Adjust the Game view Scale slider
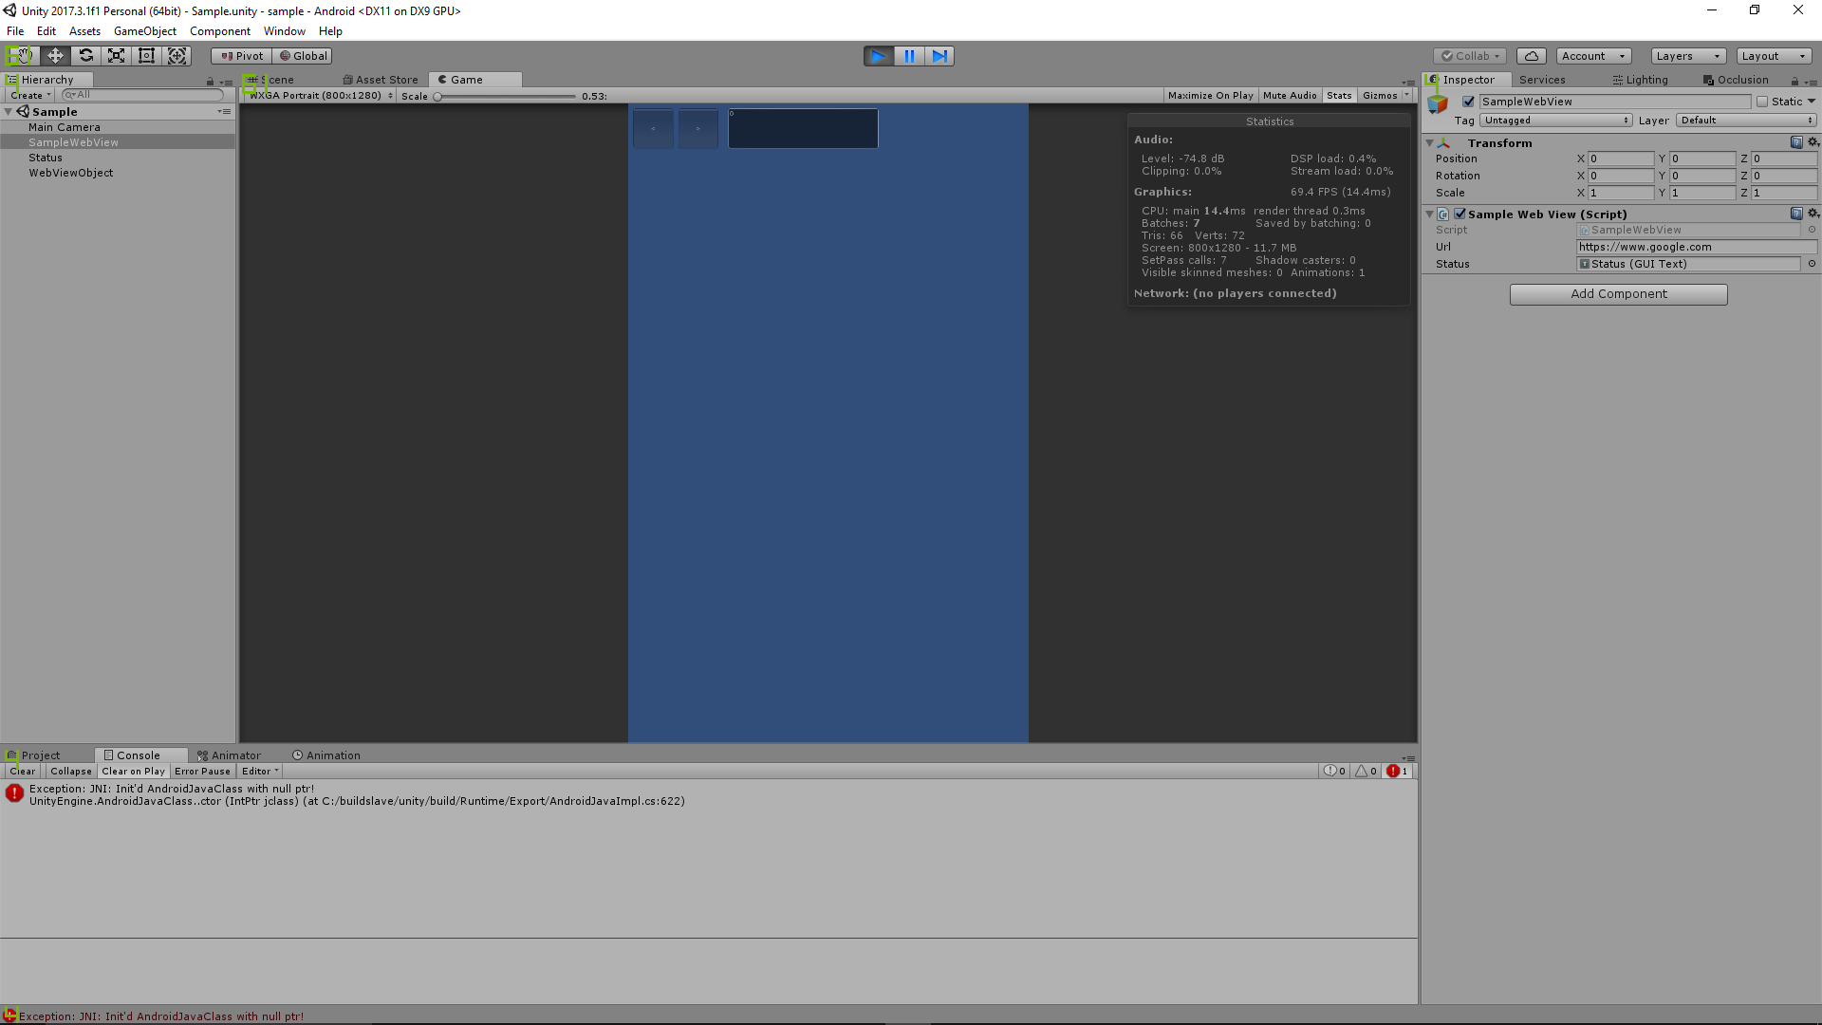The image size is (1822, 1025). 506,96
